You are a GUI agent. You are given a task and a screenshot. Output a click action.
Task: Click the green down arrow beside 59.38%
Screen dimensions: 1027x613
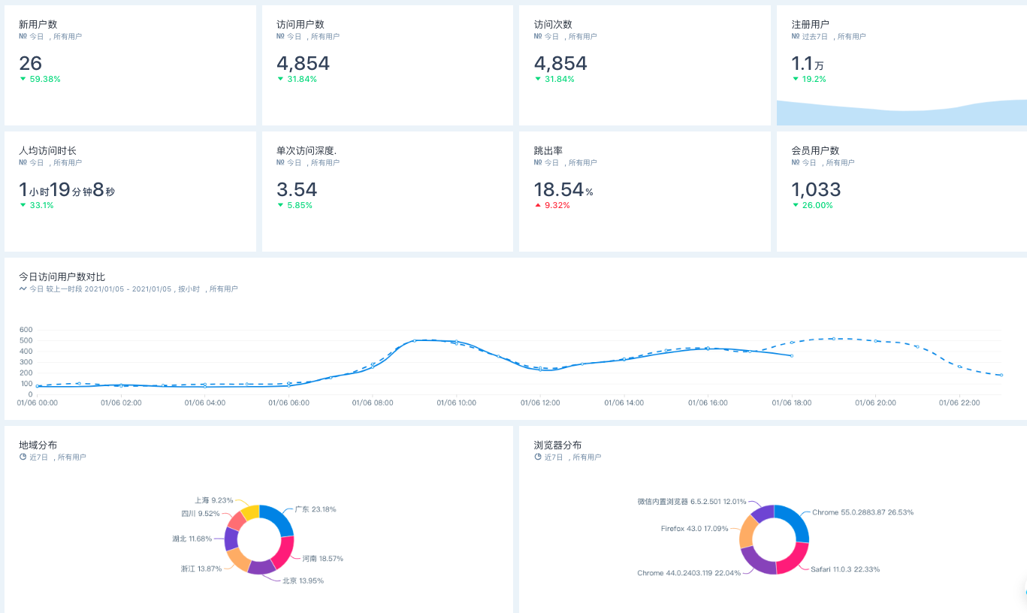(x=23, y=79)
